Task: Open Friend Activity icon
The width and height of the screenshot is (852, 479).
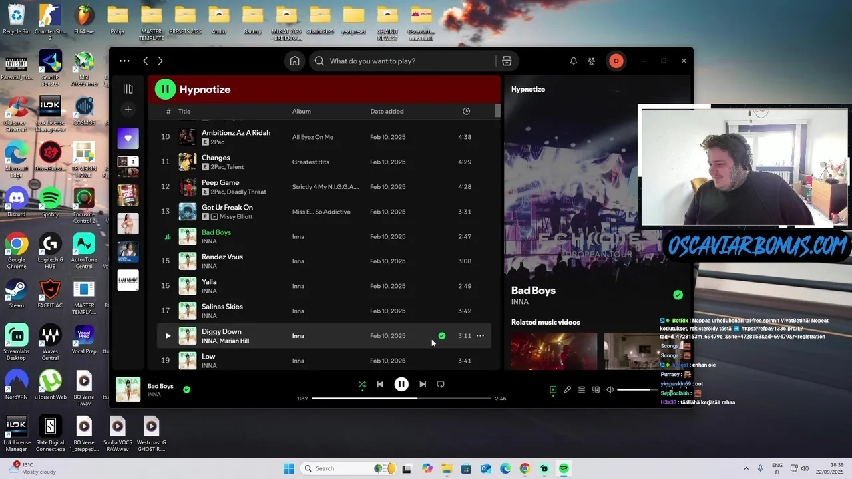Action: [591, 61]
